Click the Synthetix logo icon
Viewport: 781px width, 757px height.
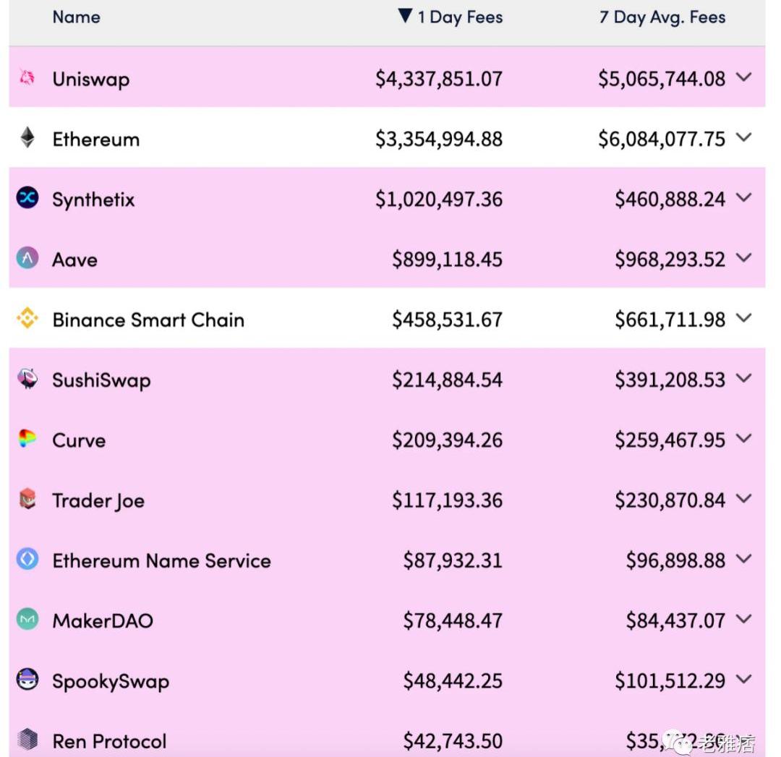pyautogui.click(x=27, y=197)
